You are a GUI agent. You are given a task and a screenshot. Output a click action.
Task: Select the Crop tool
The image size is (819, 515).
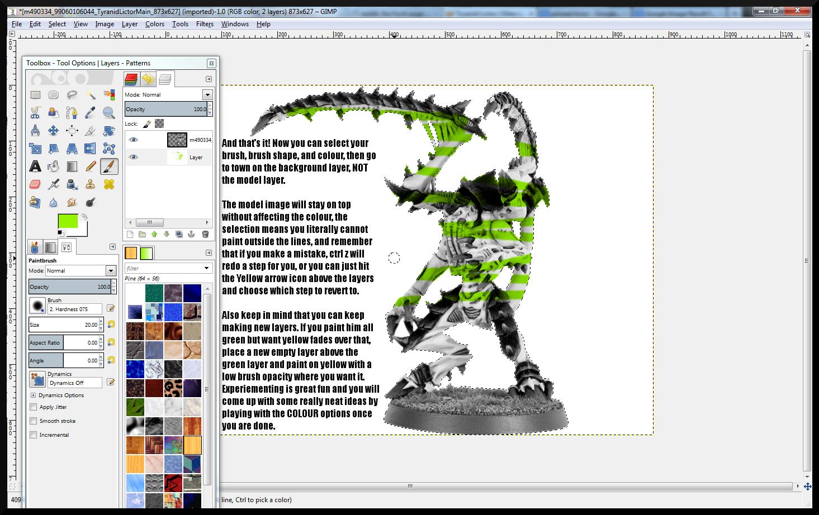point(90,131)
